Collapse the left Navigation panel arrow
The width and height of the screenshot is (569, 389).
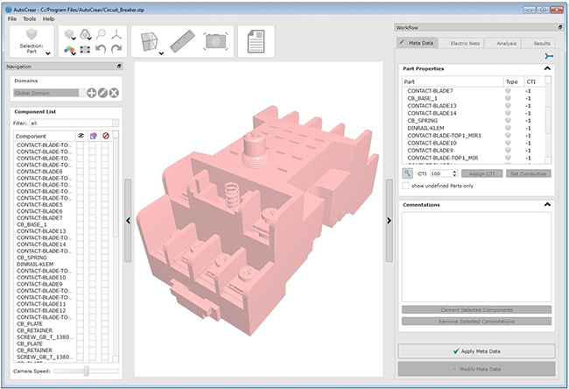click(x=128, y=221)
